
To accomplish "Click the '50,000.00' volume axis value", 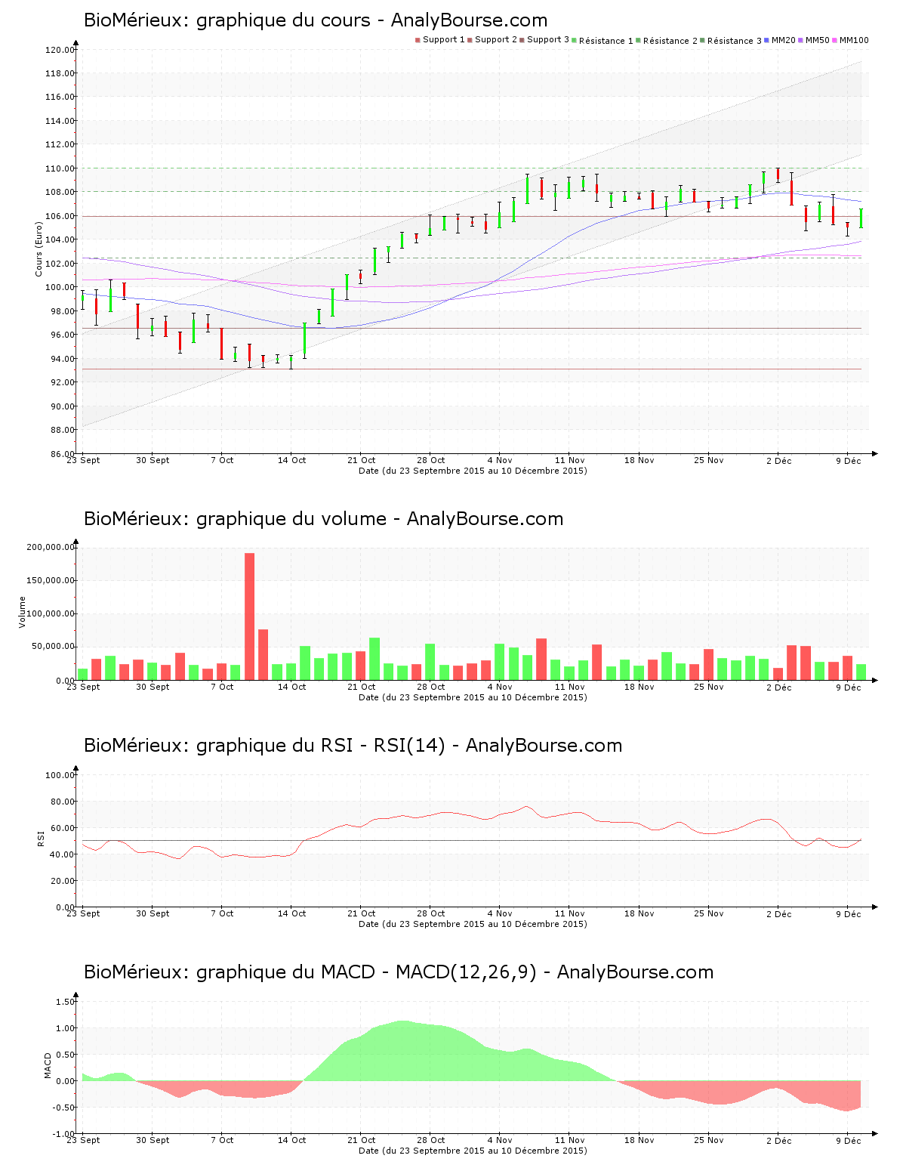I will [52, 647].
